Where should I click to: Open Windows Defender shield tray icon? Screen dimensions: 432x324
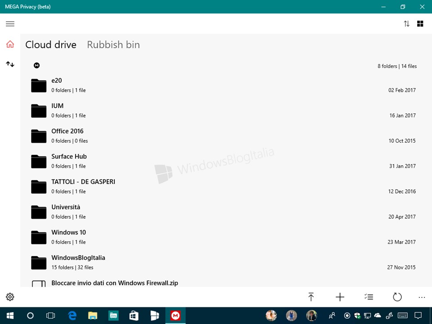[x=357, y=315]
